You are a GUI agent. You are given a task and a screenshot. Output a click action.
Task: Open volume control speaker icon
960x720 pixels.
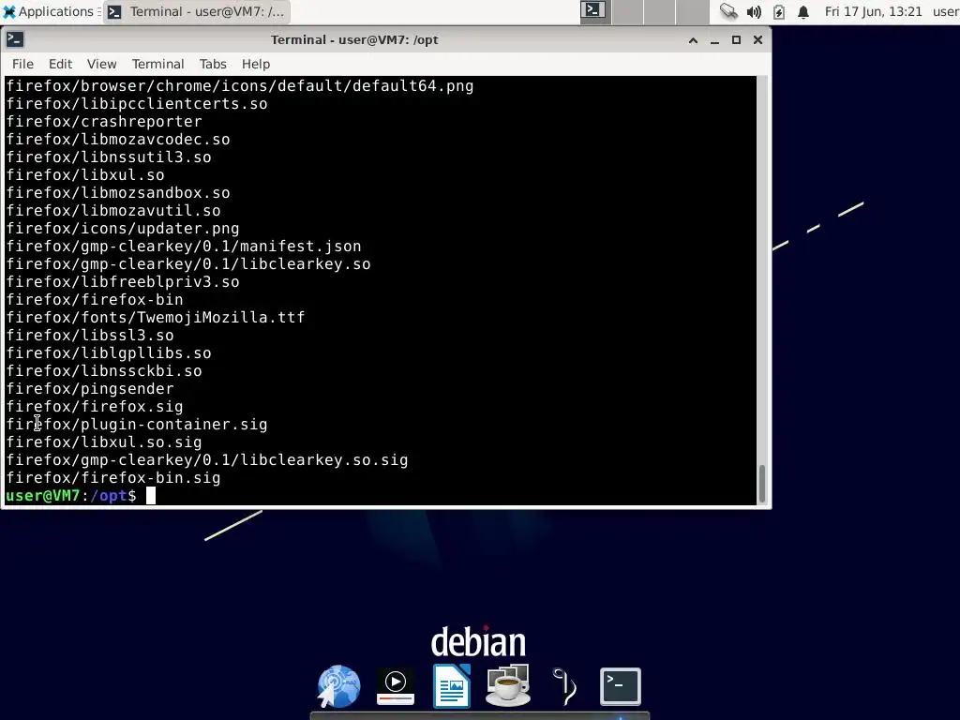[754, 11]
